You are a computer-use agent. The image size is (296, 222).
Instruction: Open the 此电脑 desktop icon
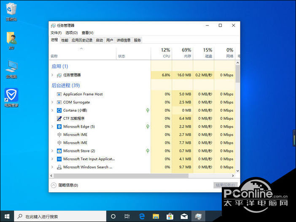pyautogui.click(x=11, y=69)
